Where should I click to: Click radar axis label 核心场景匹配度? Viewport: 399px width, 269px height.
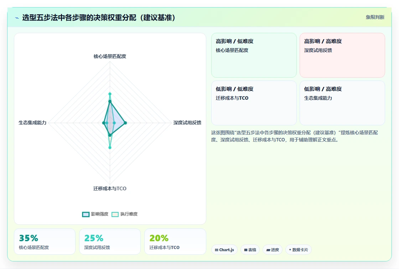[110, 56]
